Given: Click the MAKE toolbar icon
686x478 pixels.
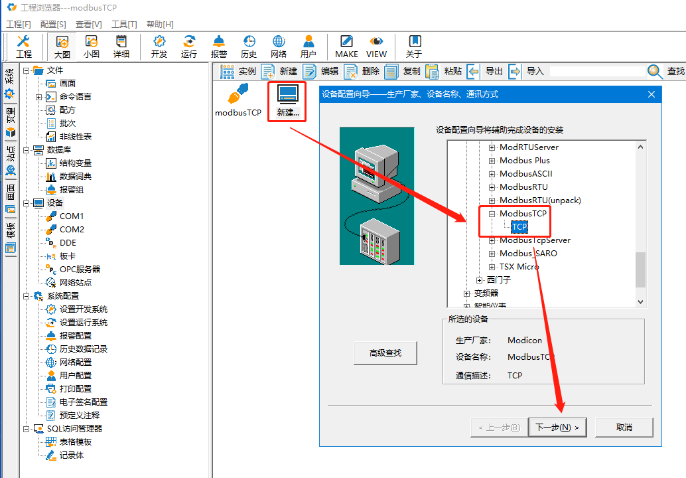Looking at the screenshot, I should point(346,46).
